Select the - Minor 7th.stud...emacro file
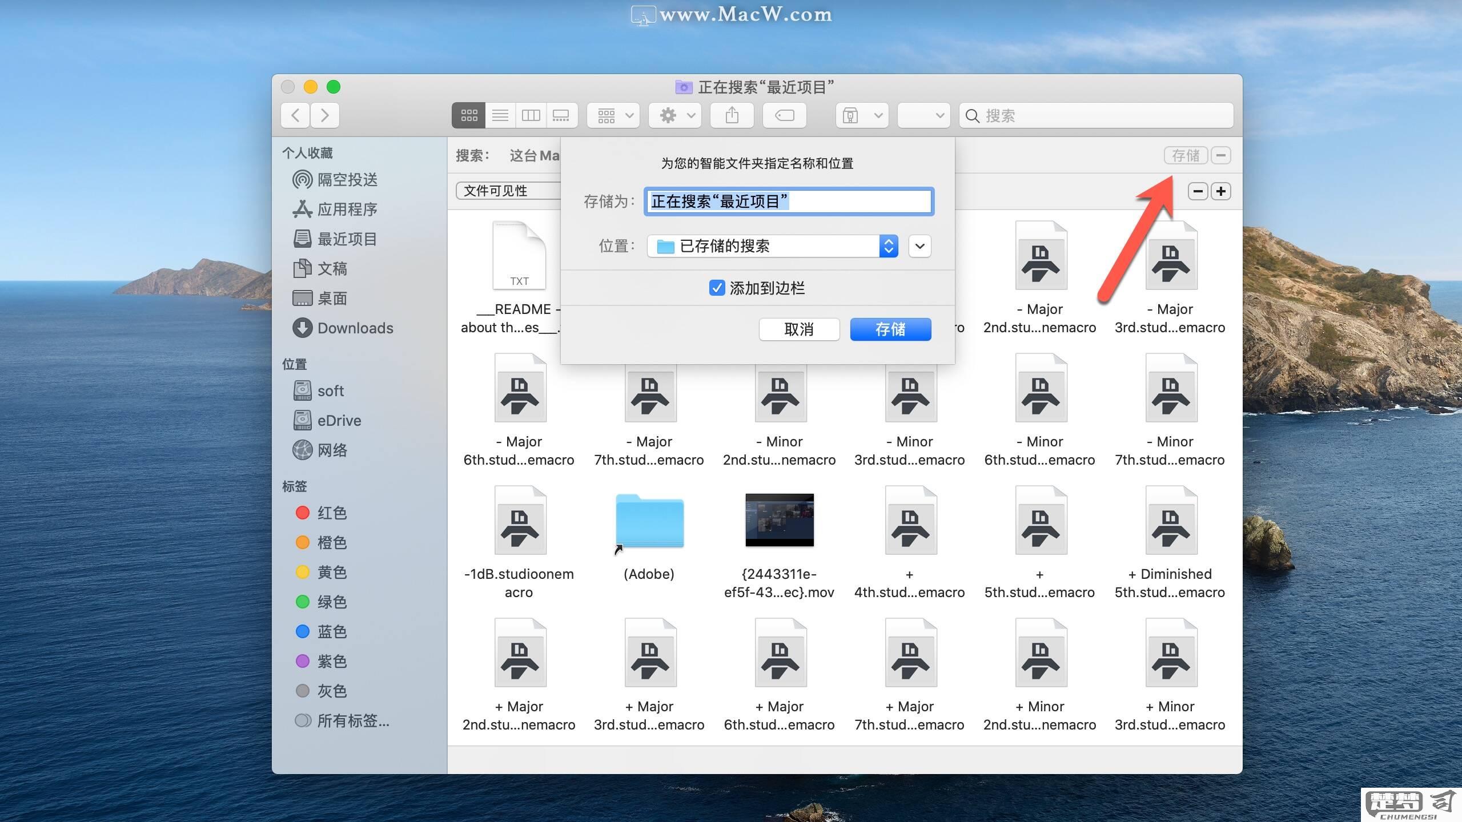This screenshot has height=822, width=1462. [1170, 388]
